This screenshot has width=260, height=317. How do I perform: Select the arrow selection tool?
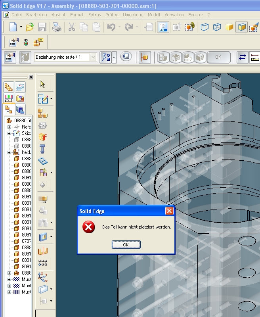(x=42, y=84)
